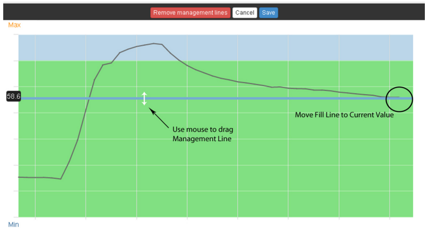Viewport: 427px width, 229px height.
Task: Click the orange Max label
Action: pyautogui.click(x=14, y=25)
